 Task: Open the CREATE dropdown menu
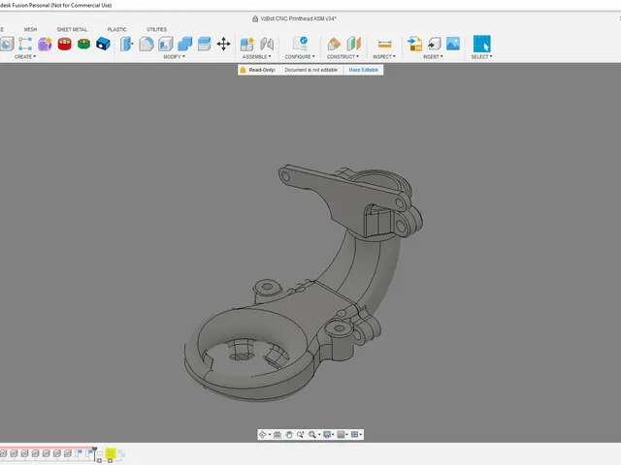pyautogui.click(x=25, y=57)
